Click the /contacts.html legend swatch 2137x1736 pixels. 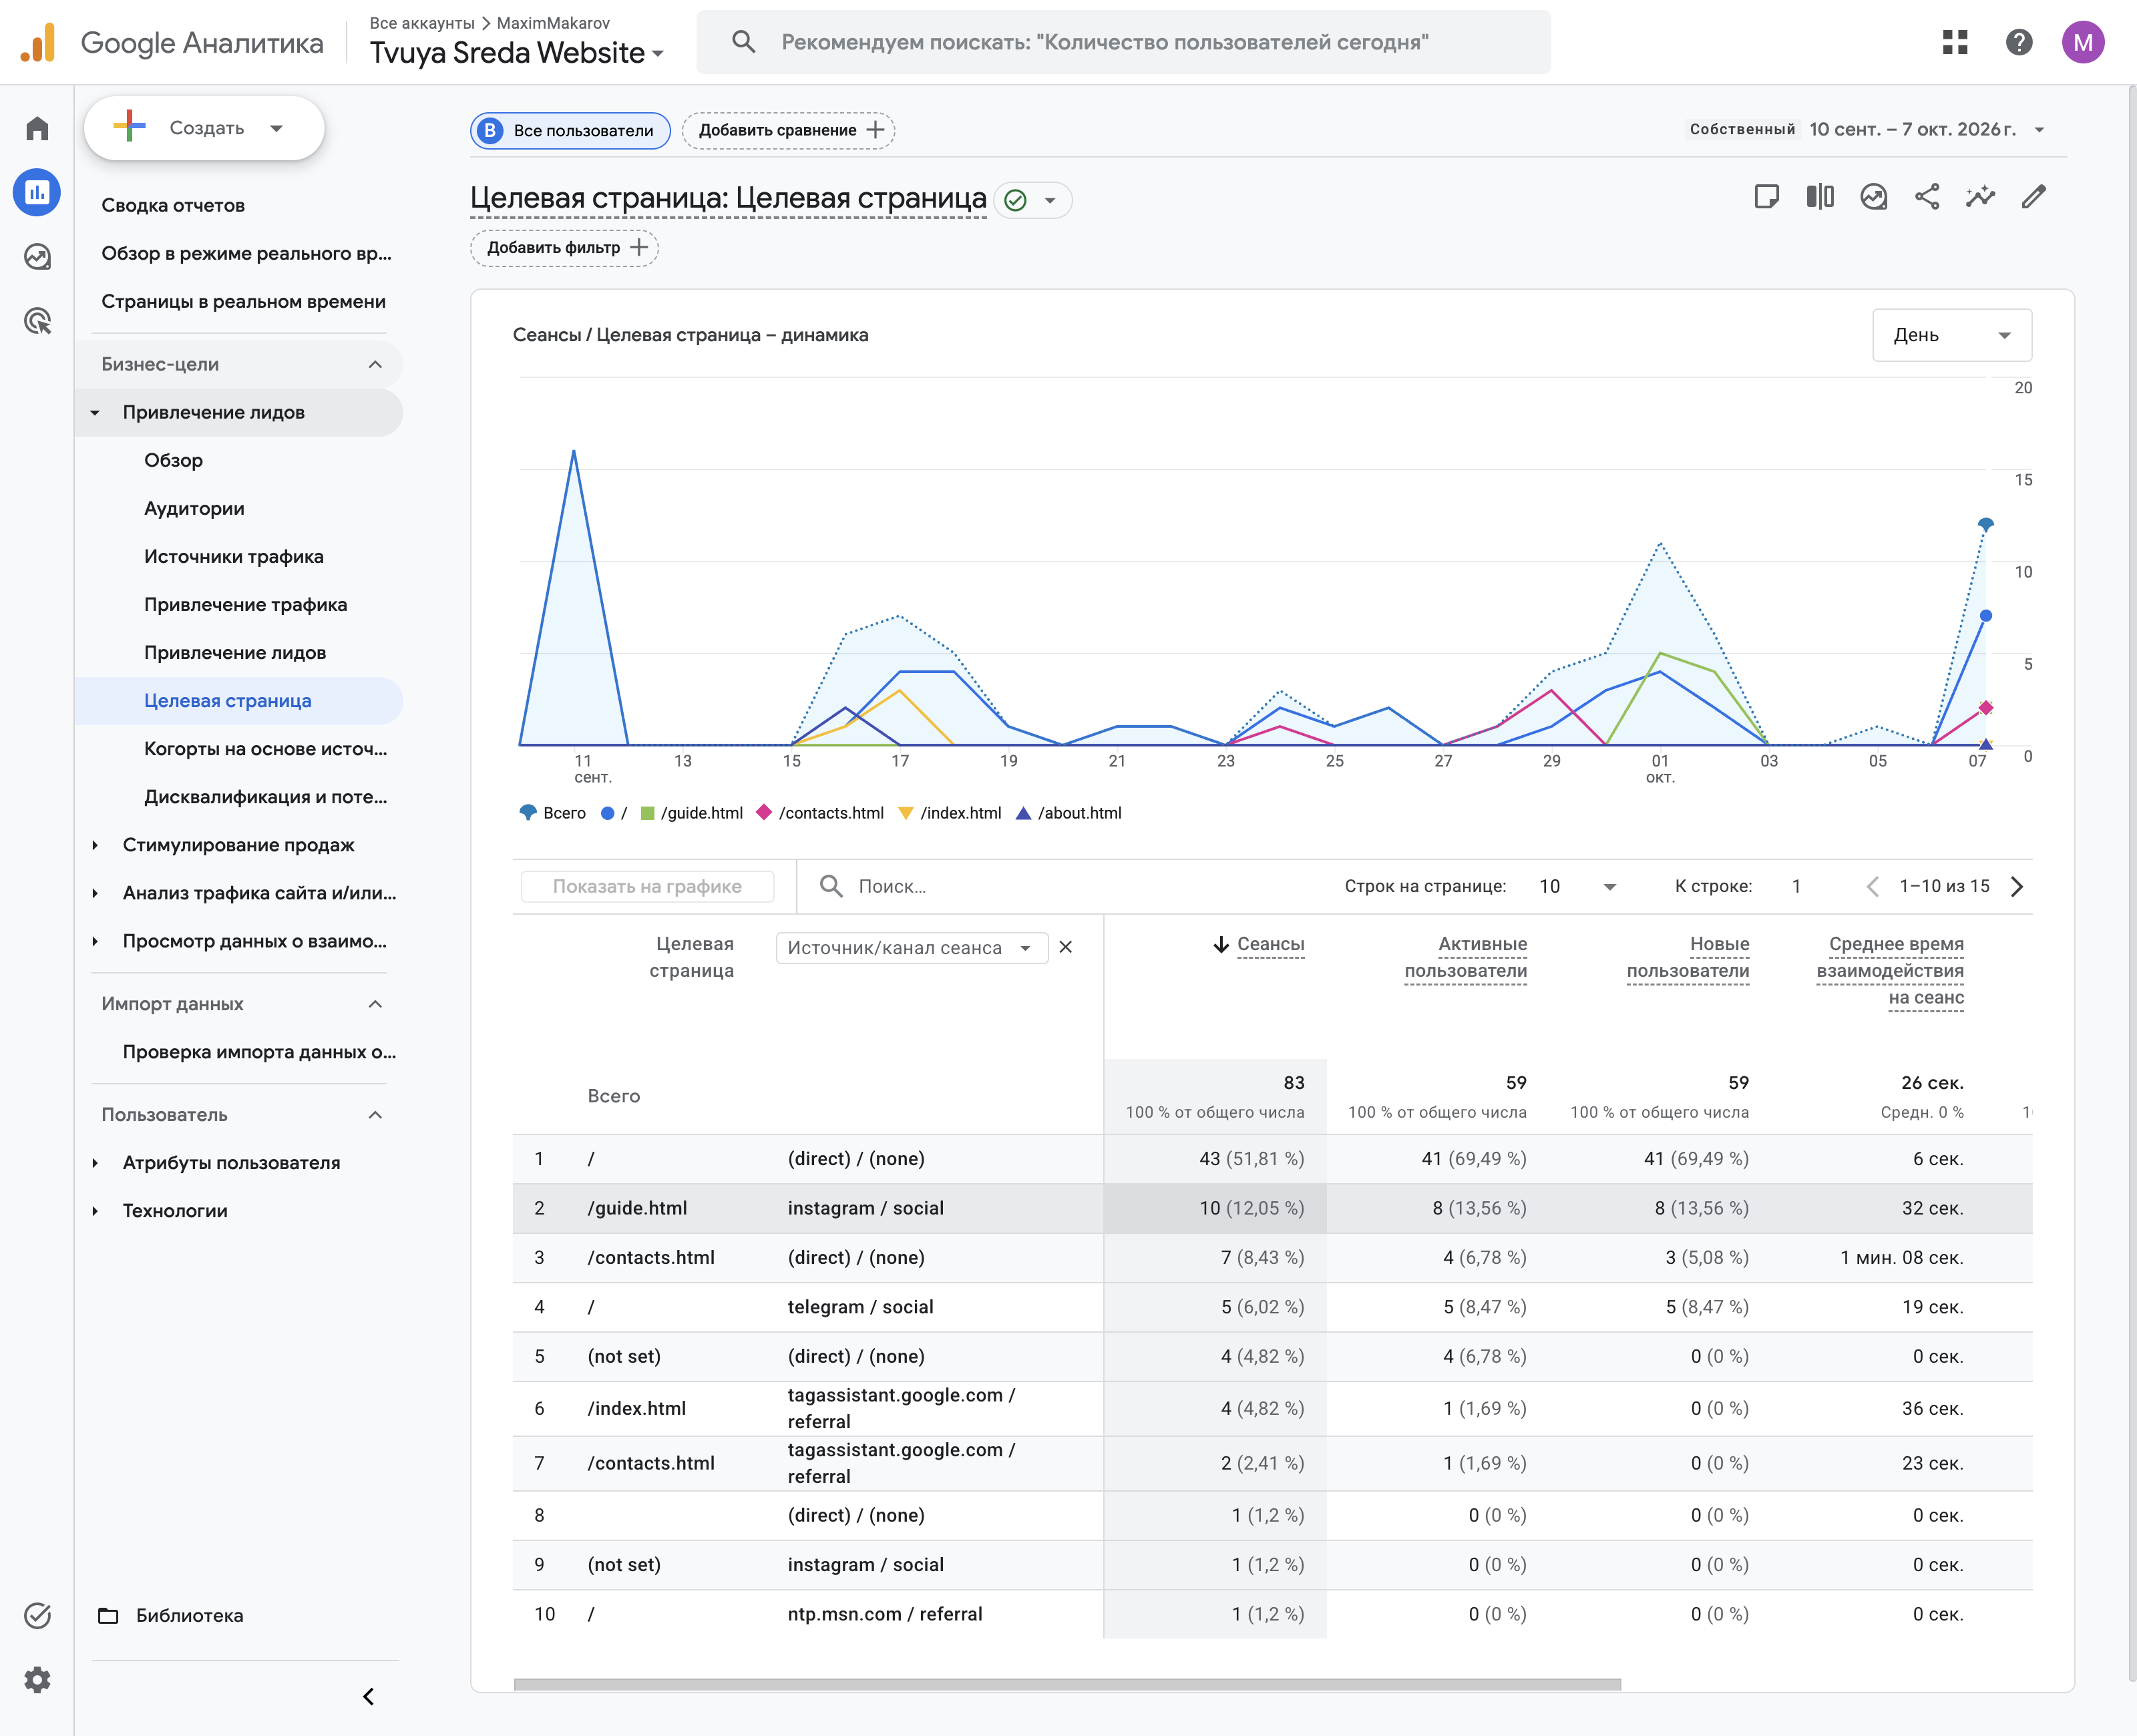coord(764,812)
